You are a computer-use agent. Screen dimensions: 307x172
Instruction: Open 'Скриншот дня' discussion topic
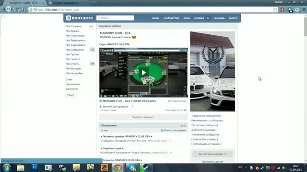coord(112,148)
